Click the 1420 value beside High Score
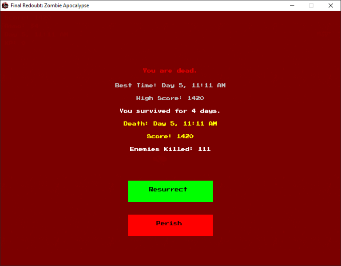341x266 pixels. point(196,98)
